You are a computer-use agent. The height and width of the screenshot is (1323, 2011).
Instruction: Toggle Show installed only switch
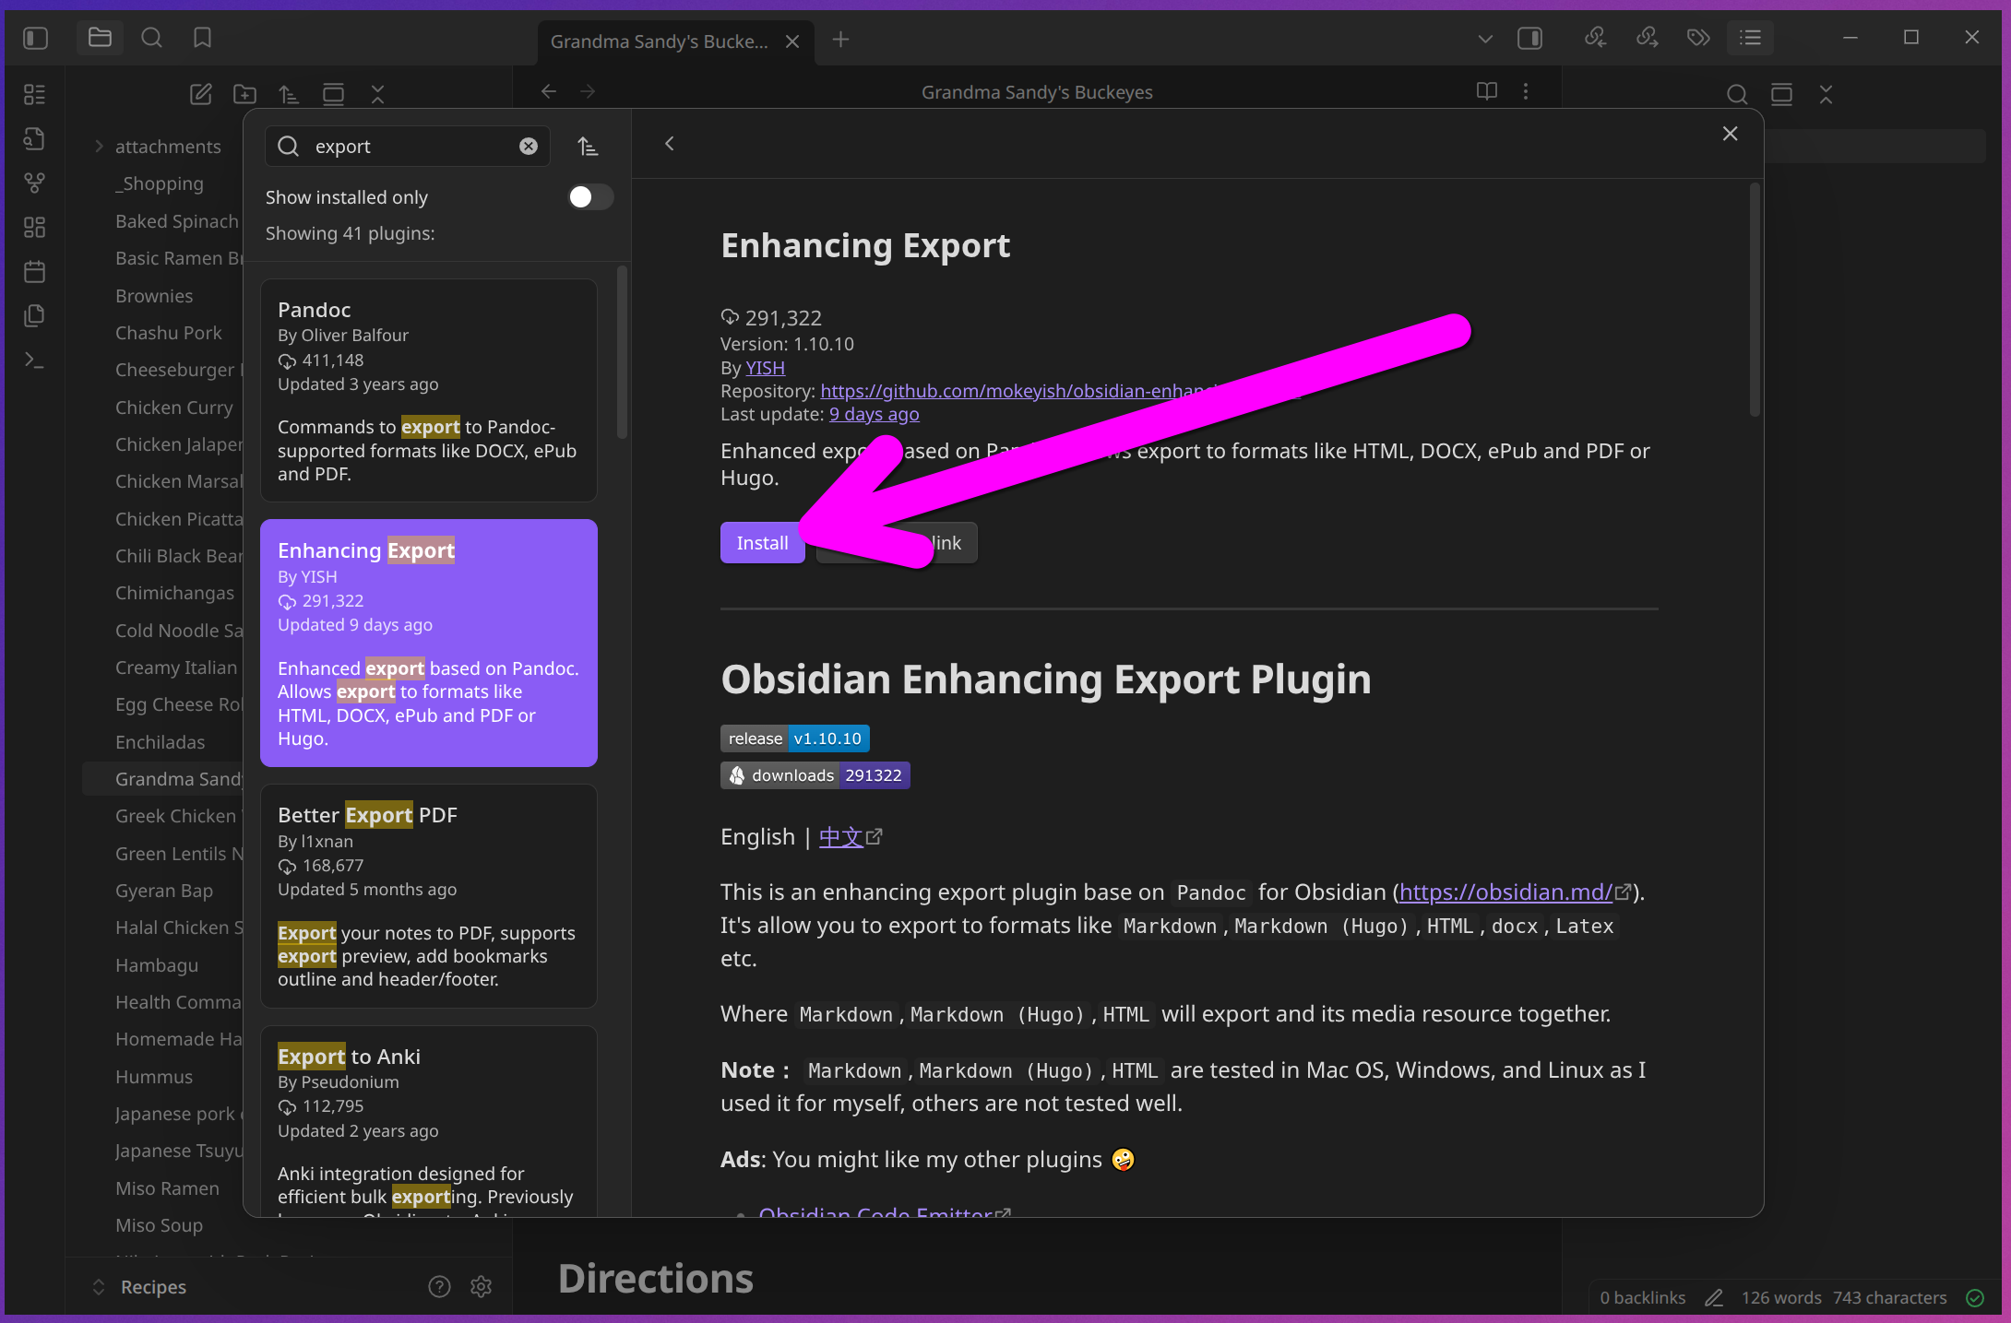pyautogui.click(x=589, y=197)
